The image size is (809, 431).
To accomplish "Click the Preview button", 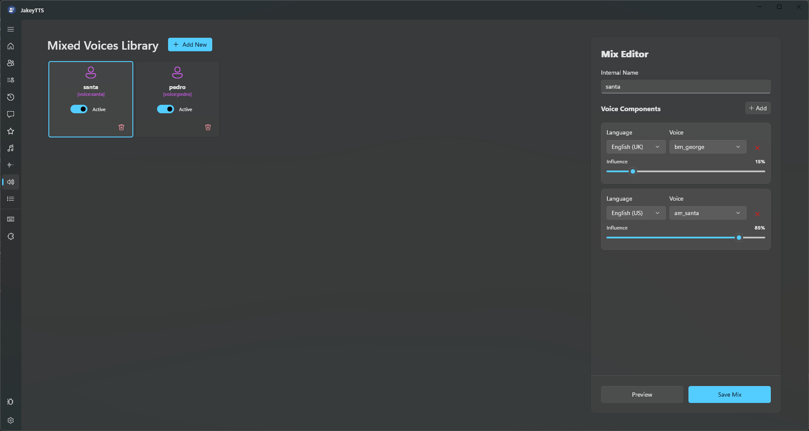I will pyautogui.click(x=642, y=395).
